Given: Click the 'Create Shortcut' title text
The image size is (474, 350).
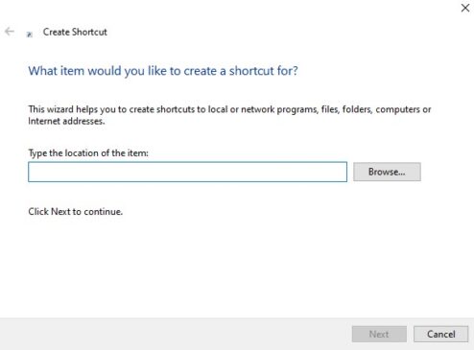Looking at the screenshot, I should [75, 32].
